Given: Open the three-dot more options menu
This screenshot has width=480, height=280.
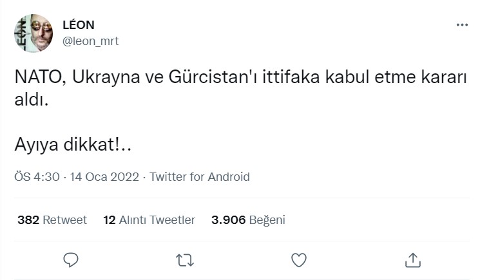Looking at the screenshot, I should click(462, 24).
